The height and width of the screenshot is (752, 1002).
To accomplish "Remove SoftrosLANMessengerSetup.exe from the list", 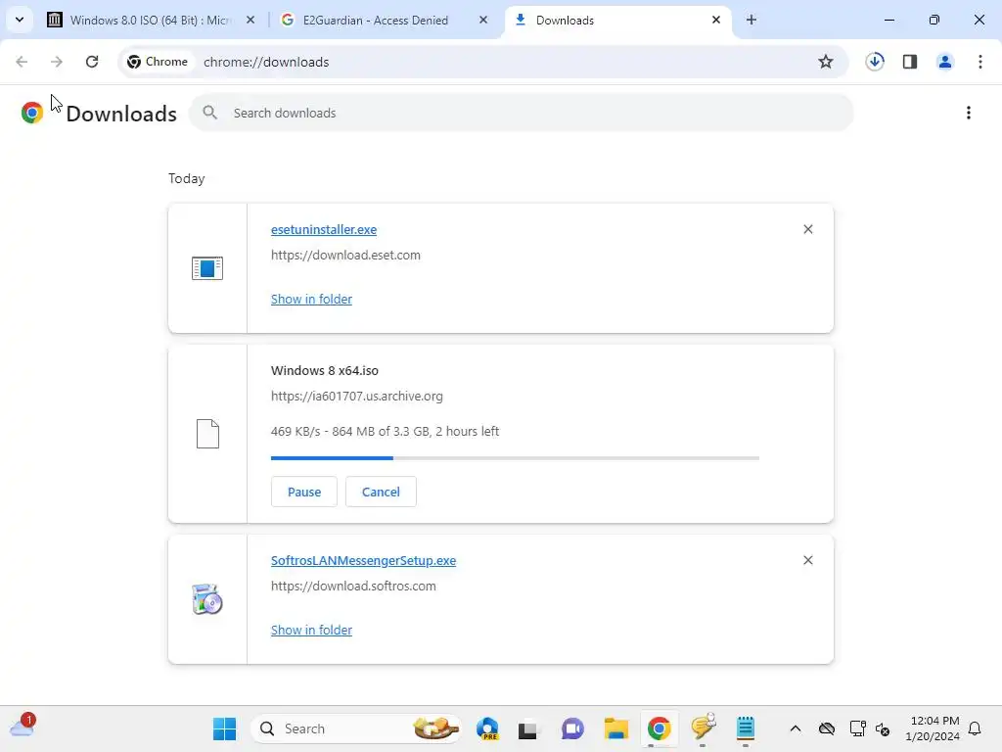I will click(807, 560).
